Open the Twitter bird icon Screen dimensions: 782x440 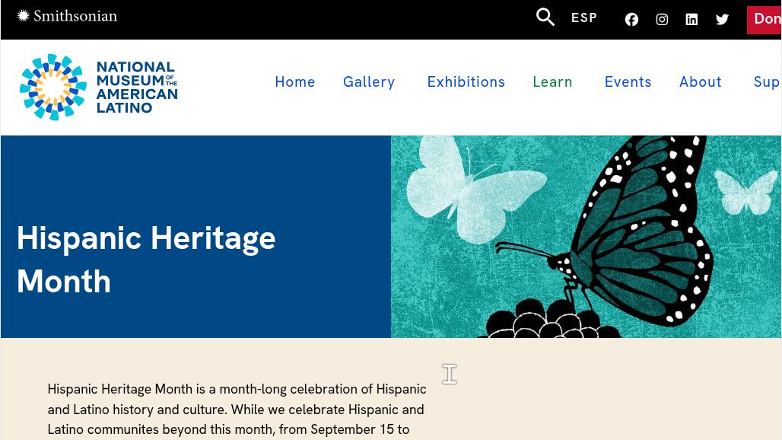click(722, 20)
